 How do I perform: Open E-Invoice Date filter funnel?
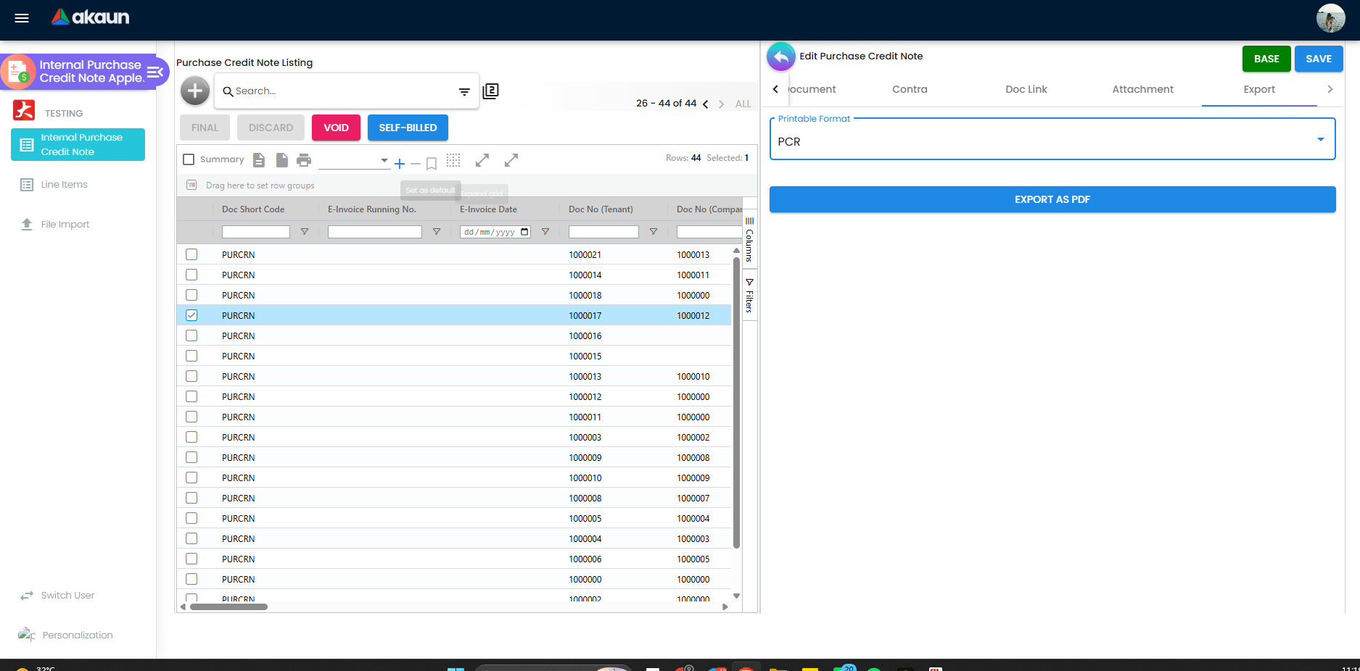pyautogui.click(x=545, y=232)
